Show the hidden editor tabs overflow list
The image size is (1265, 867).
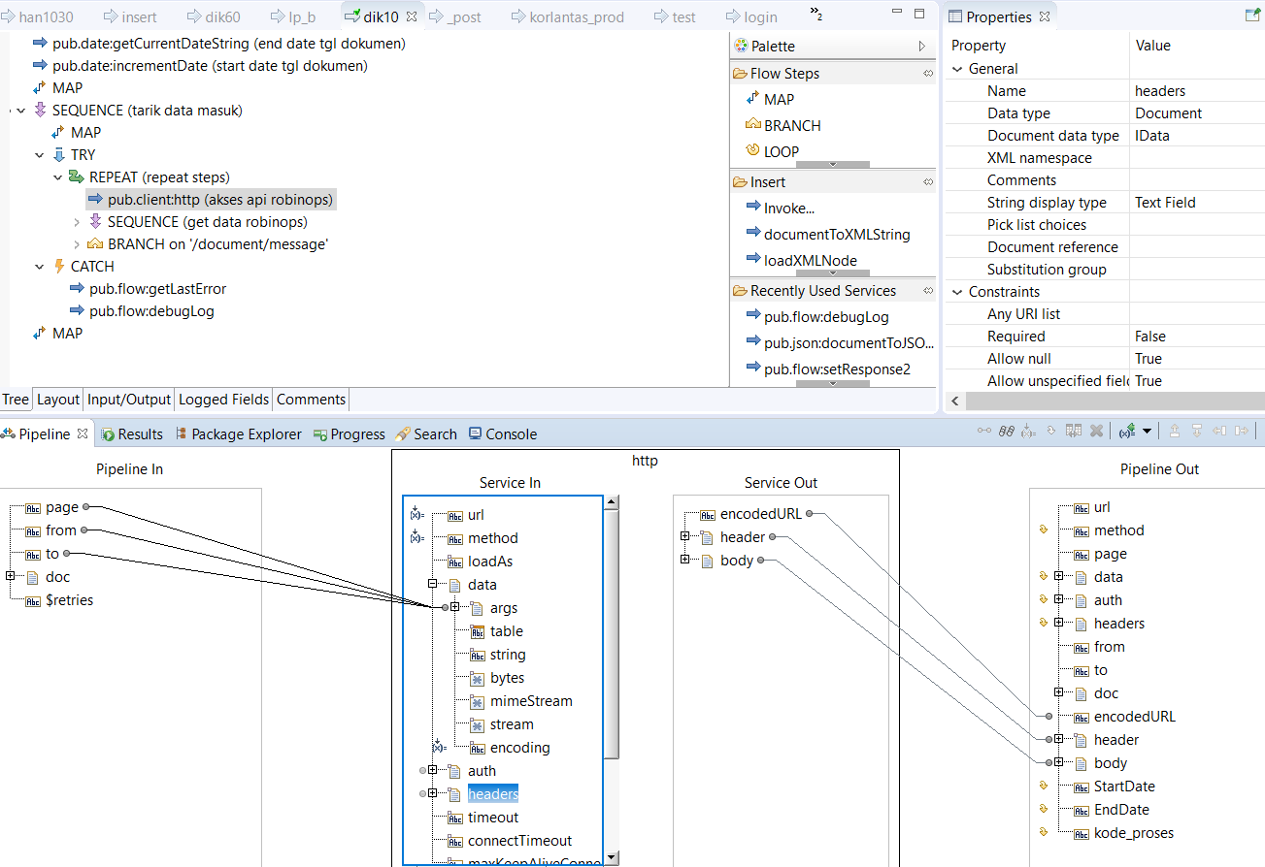pyautogui.click(x=816, y=14)
